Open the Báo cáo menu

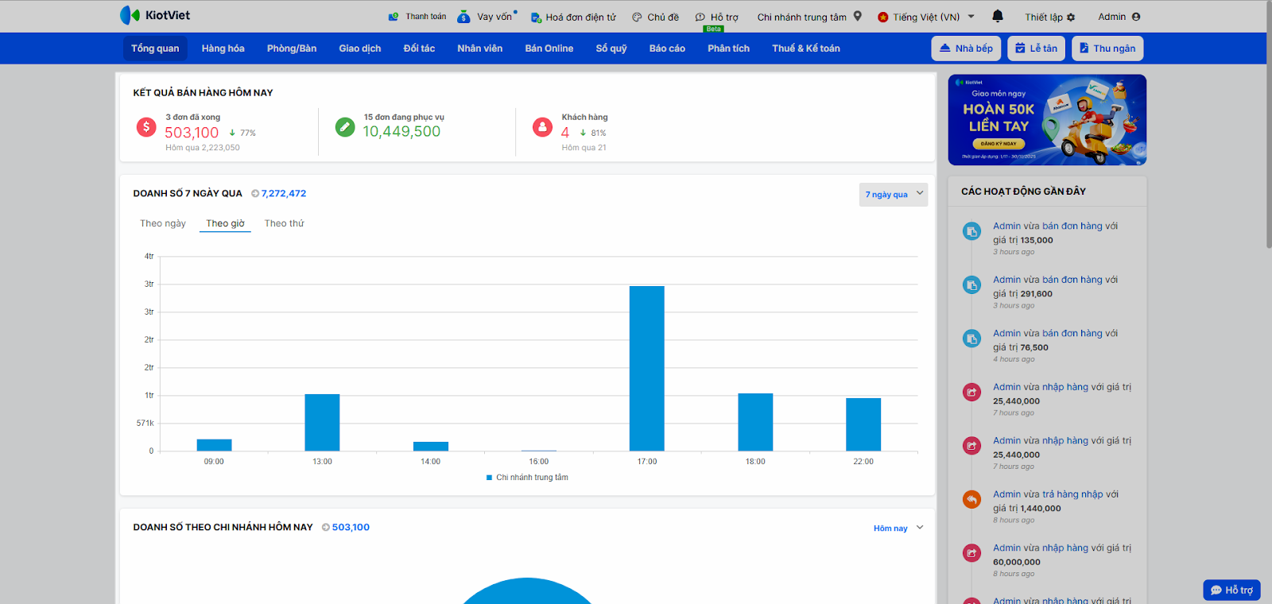[x=667, y=48]
